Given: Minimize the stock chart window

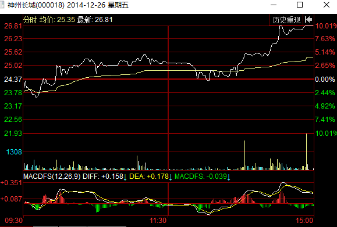Looking at the screenshot, I should (274, 5).
